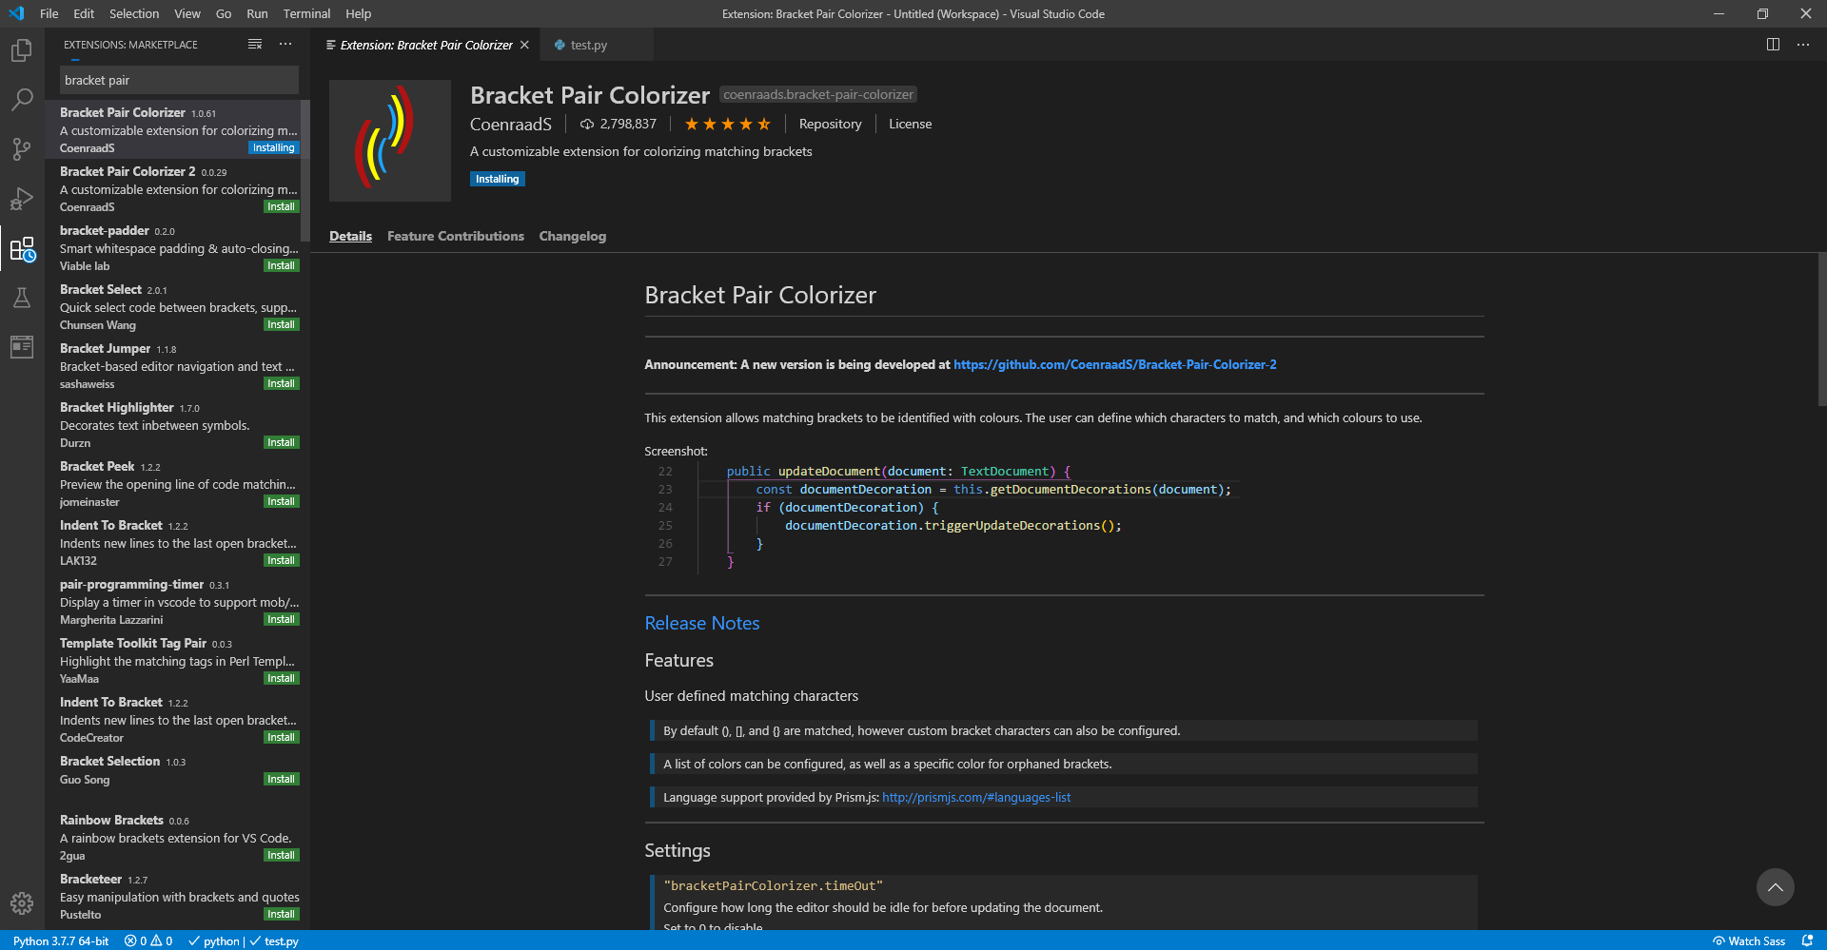The height and width of the screenshot is (950, 1827).
Task: Open the Manage gear icon
Action: coord(22,902)
